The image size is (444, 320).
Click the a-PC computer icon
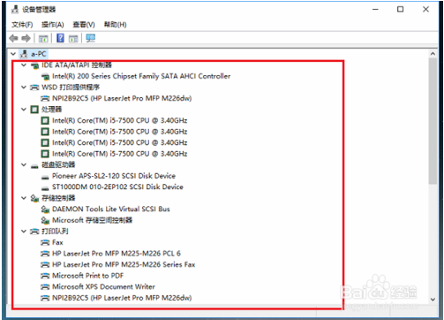[24, 54]
